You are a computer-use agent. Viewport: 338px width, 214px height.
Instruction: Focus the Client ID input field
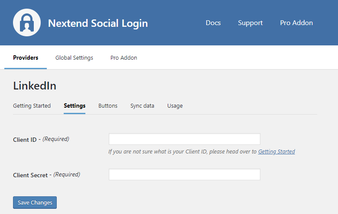[184, 139]
